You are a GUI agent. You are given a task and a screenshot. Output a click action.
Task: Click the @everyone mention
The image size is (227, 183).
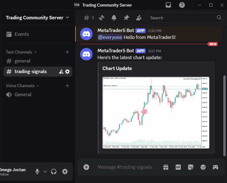pyautogui.click(x=110, y=37)
